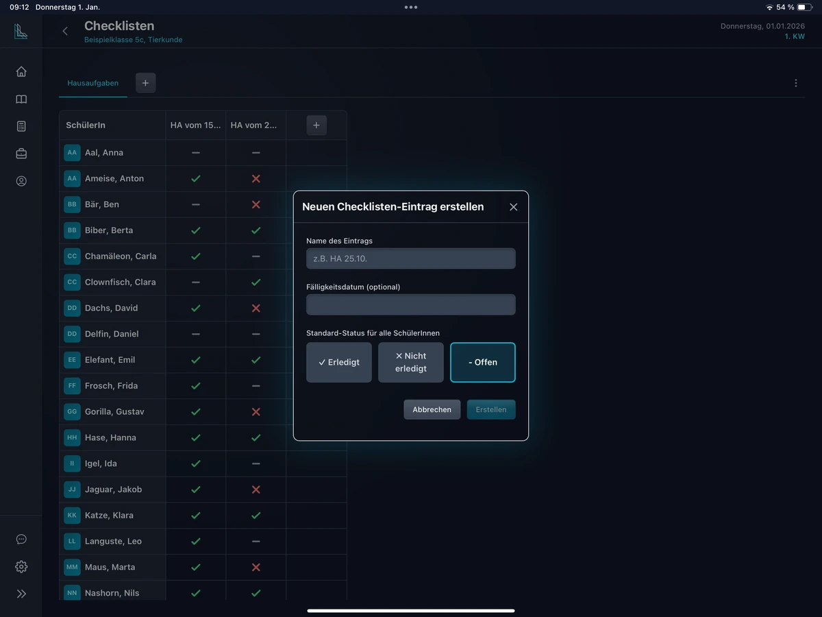This screenshot has height=617, width=822.
Task: Open the three-dot options menu
Action: pyautogui.click(x=795, y=83)
